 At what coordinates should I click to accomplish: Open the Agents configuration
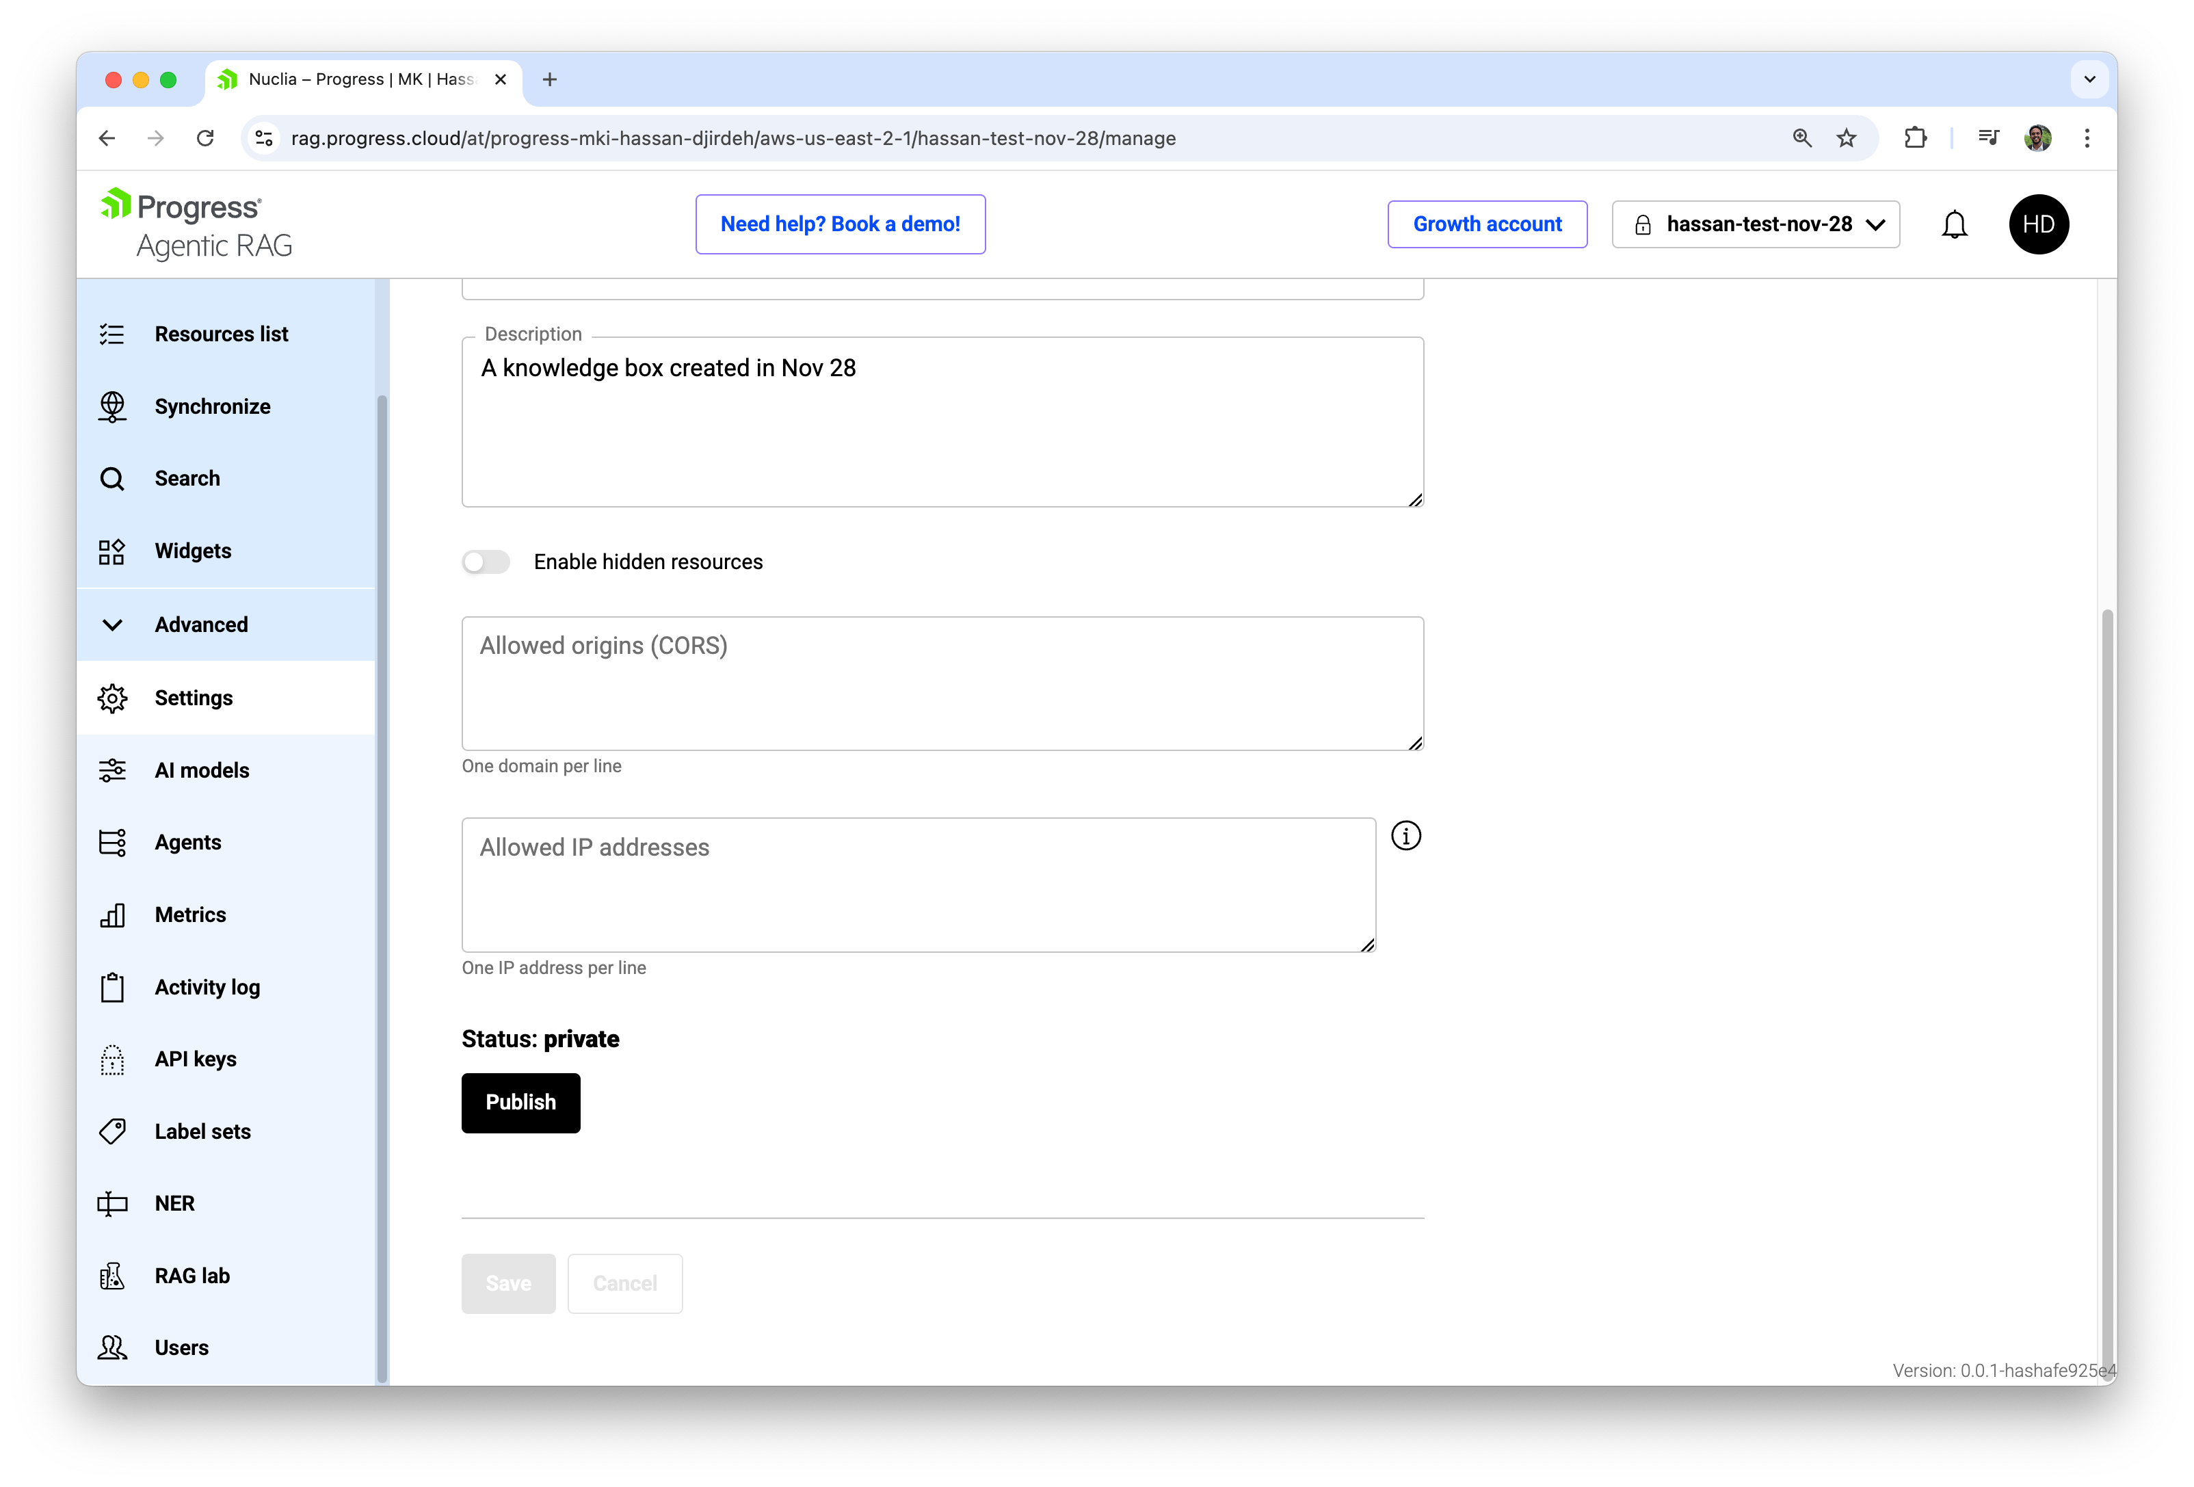[188, 841]
